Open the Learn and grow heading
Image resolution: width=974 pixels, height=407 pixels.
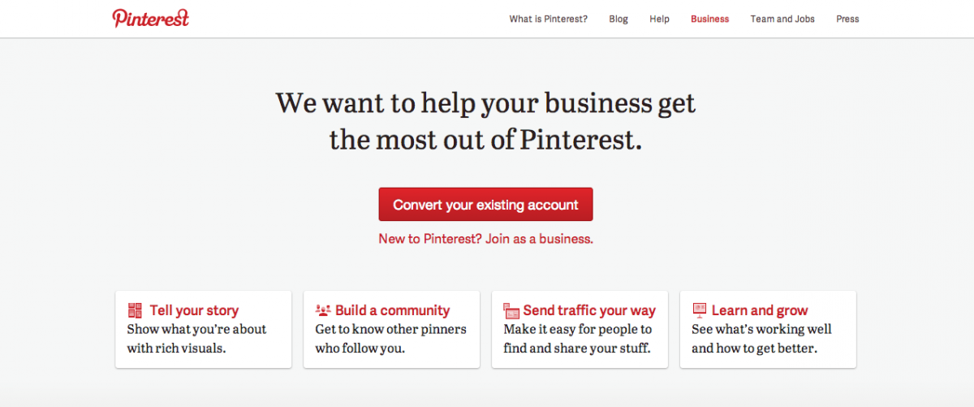(x=760, y=310)
